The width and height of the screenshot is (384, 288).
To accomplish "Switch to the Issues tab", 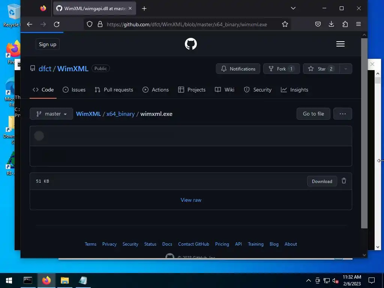I will pos(74,90).
